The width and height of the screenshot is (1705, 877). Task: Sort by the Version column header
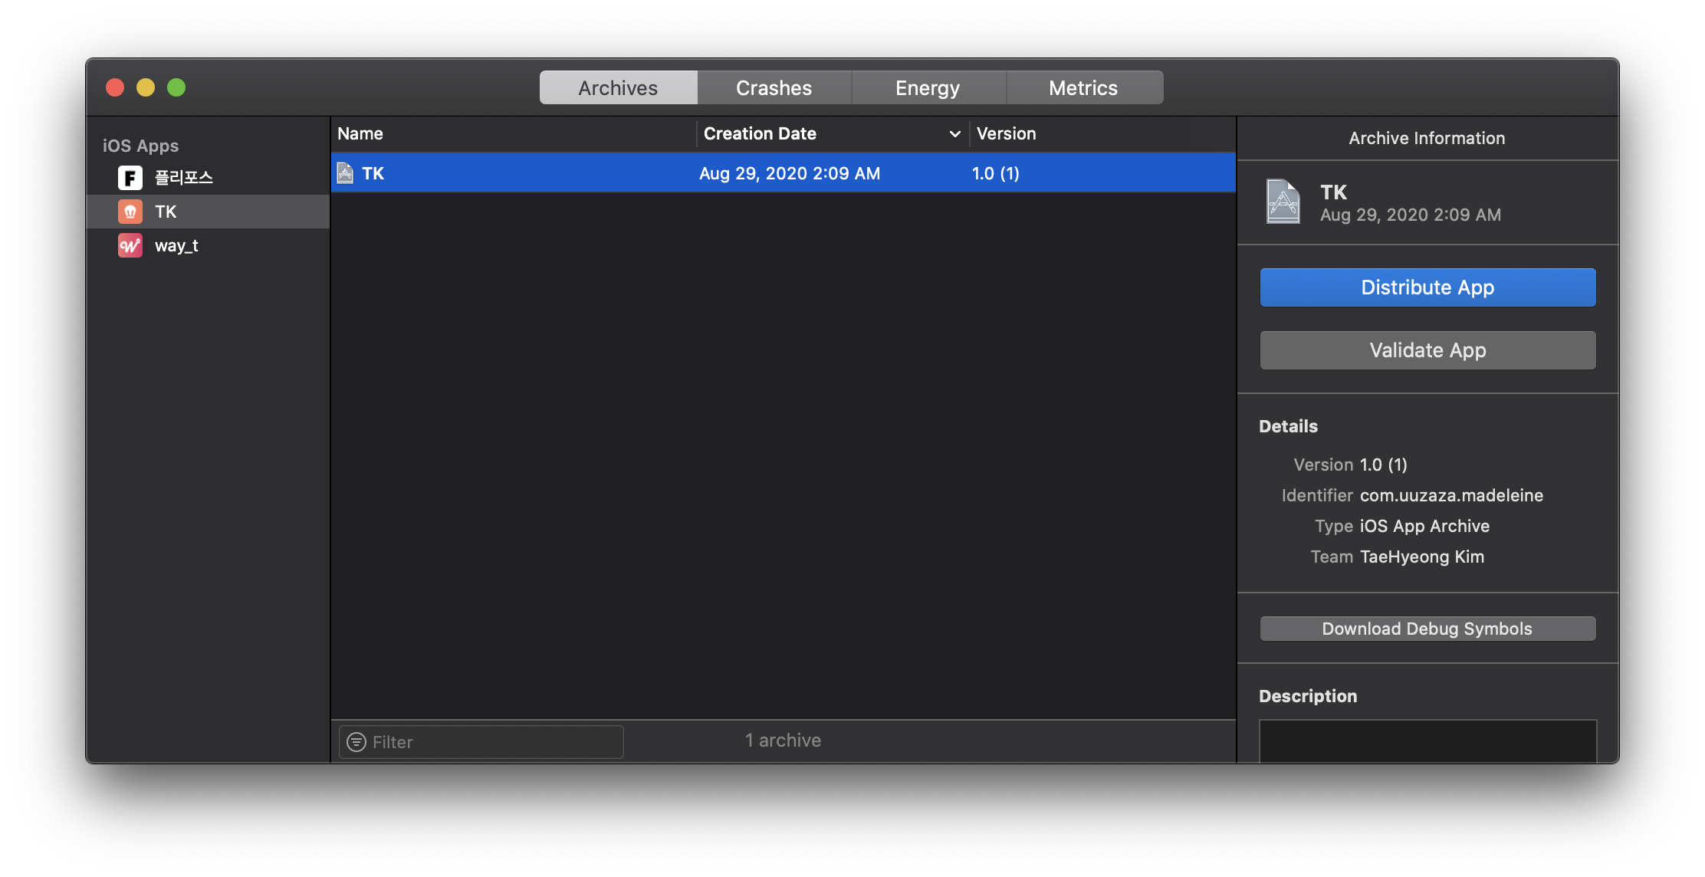pos(1006,134)
